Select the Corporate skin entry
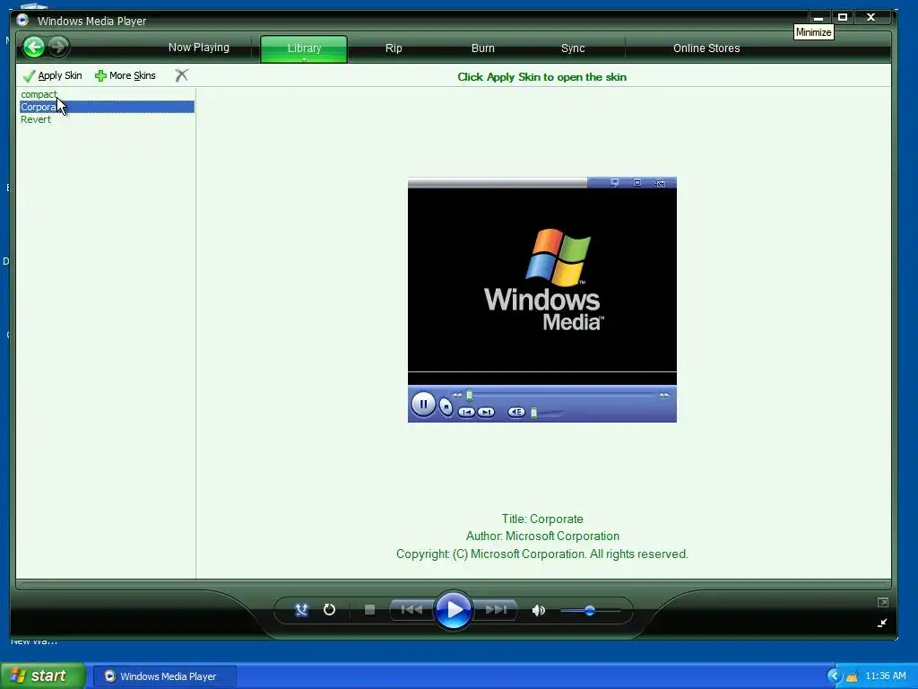Screen dimensions: 918x689 point(108,107)
